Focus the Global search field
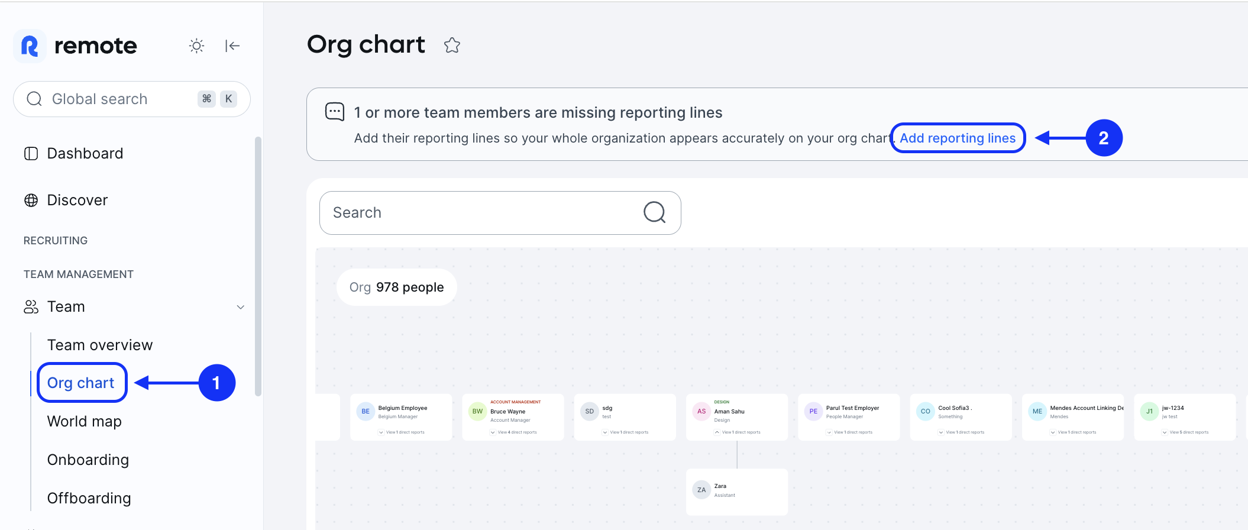1248x530 pixels. tap(132, 99)
